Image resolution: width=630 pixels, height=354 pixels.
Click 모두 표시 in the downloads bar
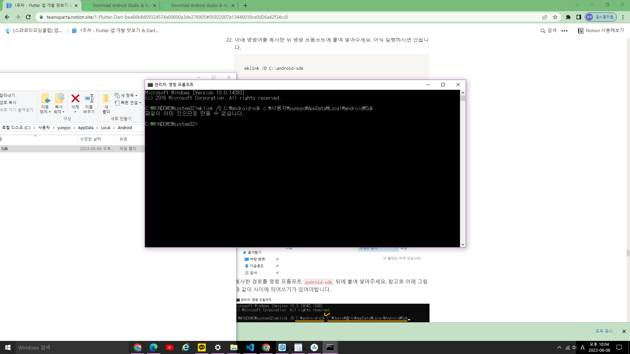[604, 331]
